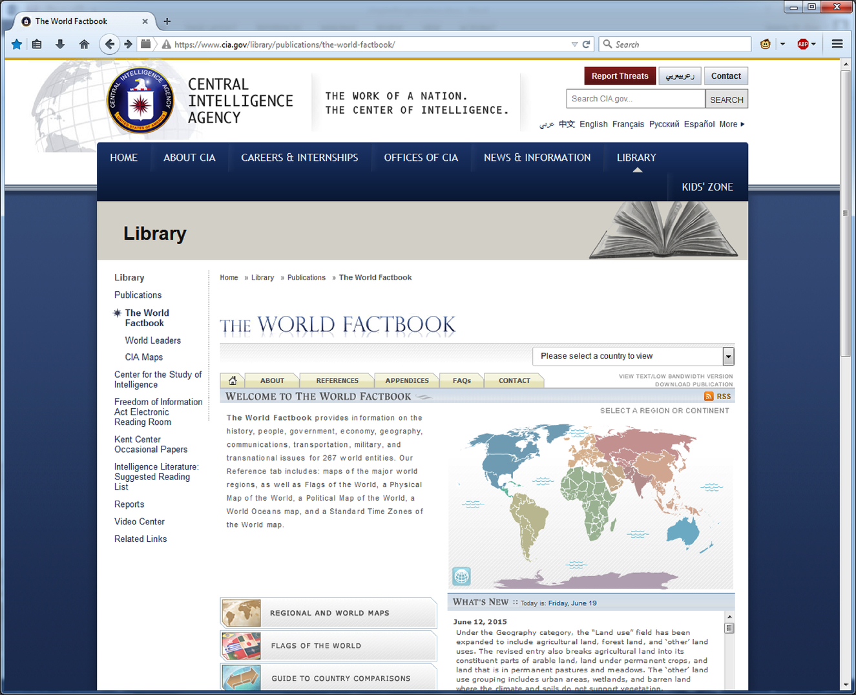Viewport: 856px width, 695px height.
Task: Open the Greasemonkey dropdown arrow
Action: [782, 44]
